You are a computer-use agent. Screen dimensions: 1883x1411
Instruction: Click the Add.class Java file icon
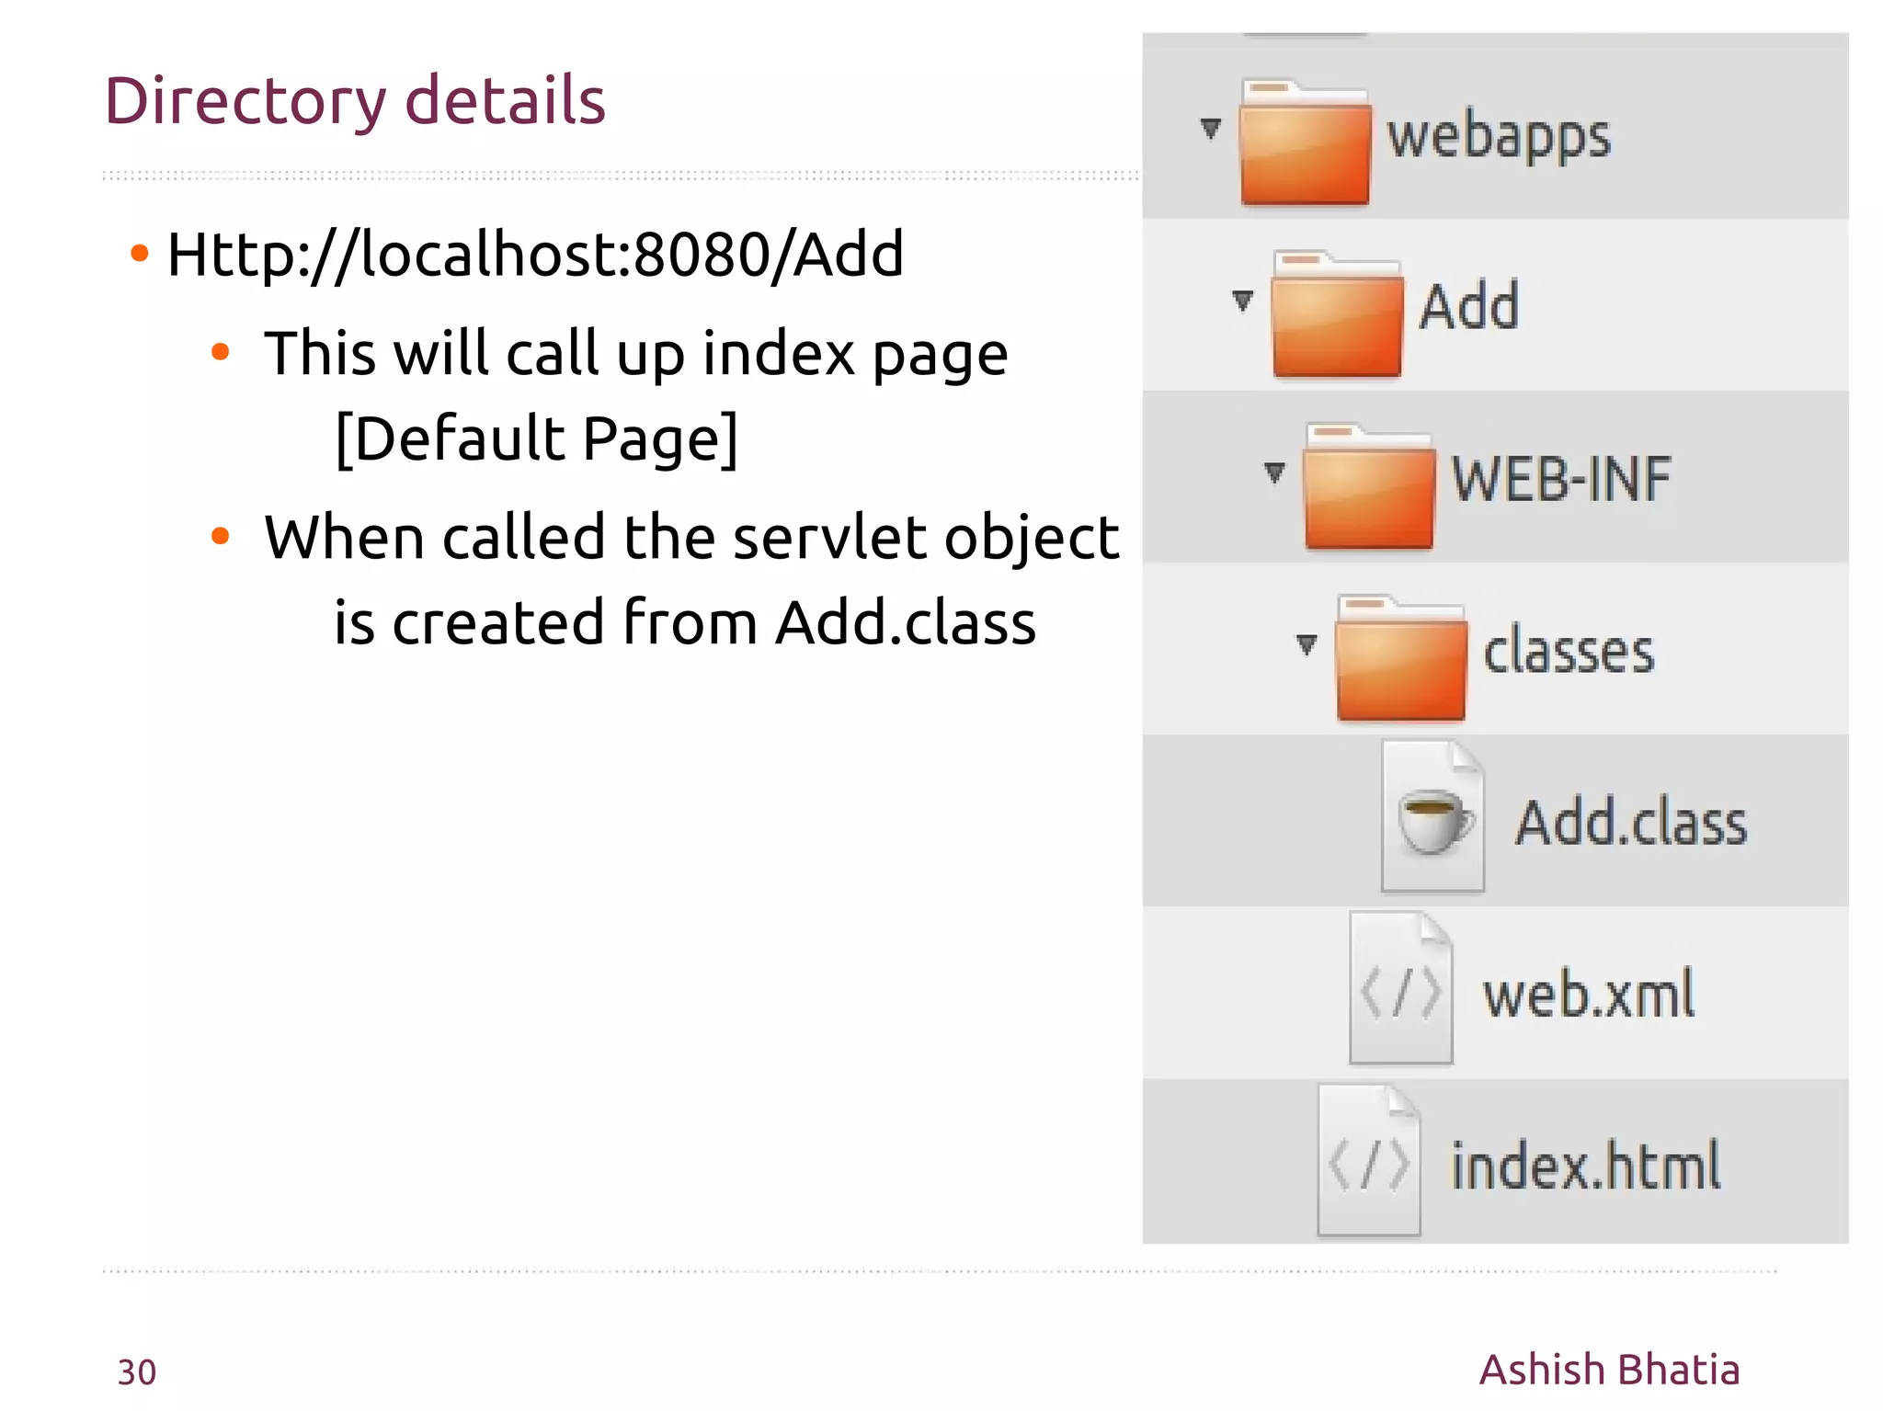[1432, 816]
